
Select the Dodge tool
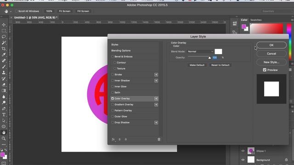click(4, 103)
